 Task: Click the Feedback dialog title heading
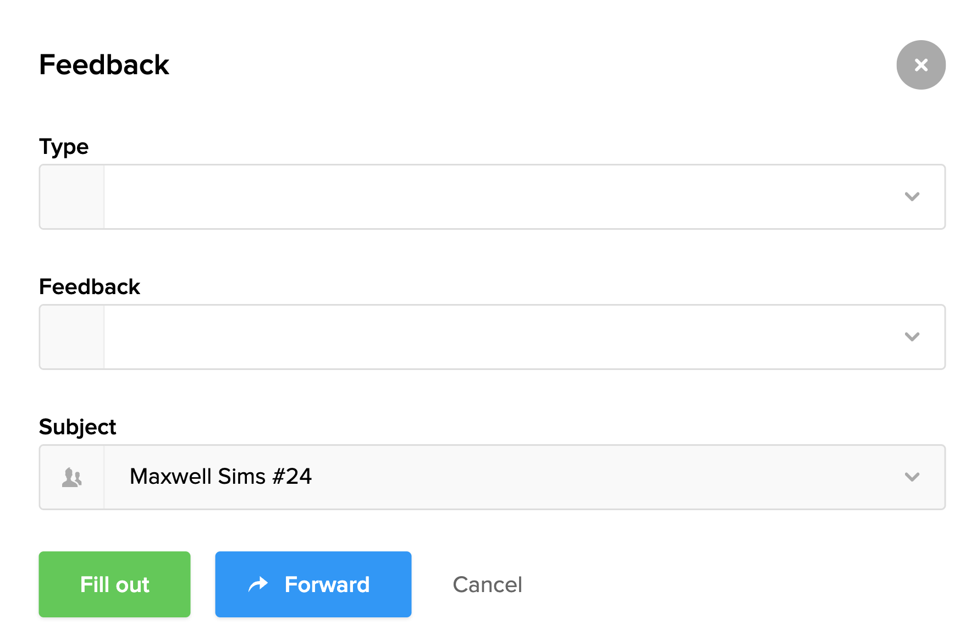(104, 65)
